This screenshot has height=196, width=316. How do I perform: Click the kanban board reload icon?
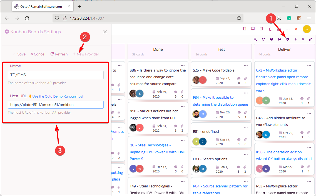(x=263, y=39)
